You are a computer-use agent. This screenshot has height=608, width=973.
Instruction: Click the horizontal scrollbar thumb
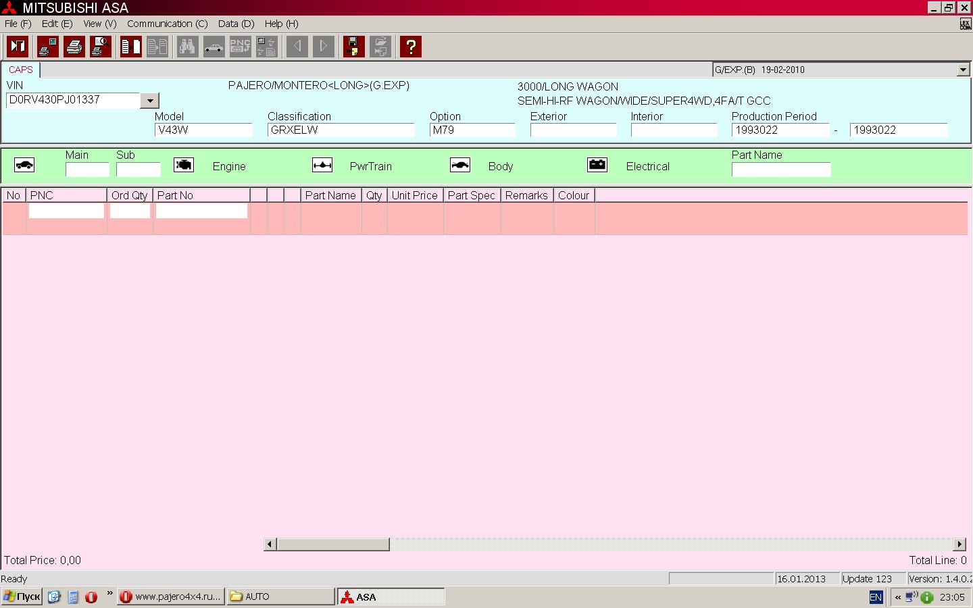[x=333, y=544]
